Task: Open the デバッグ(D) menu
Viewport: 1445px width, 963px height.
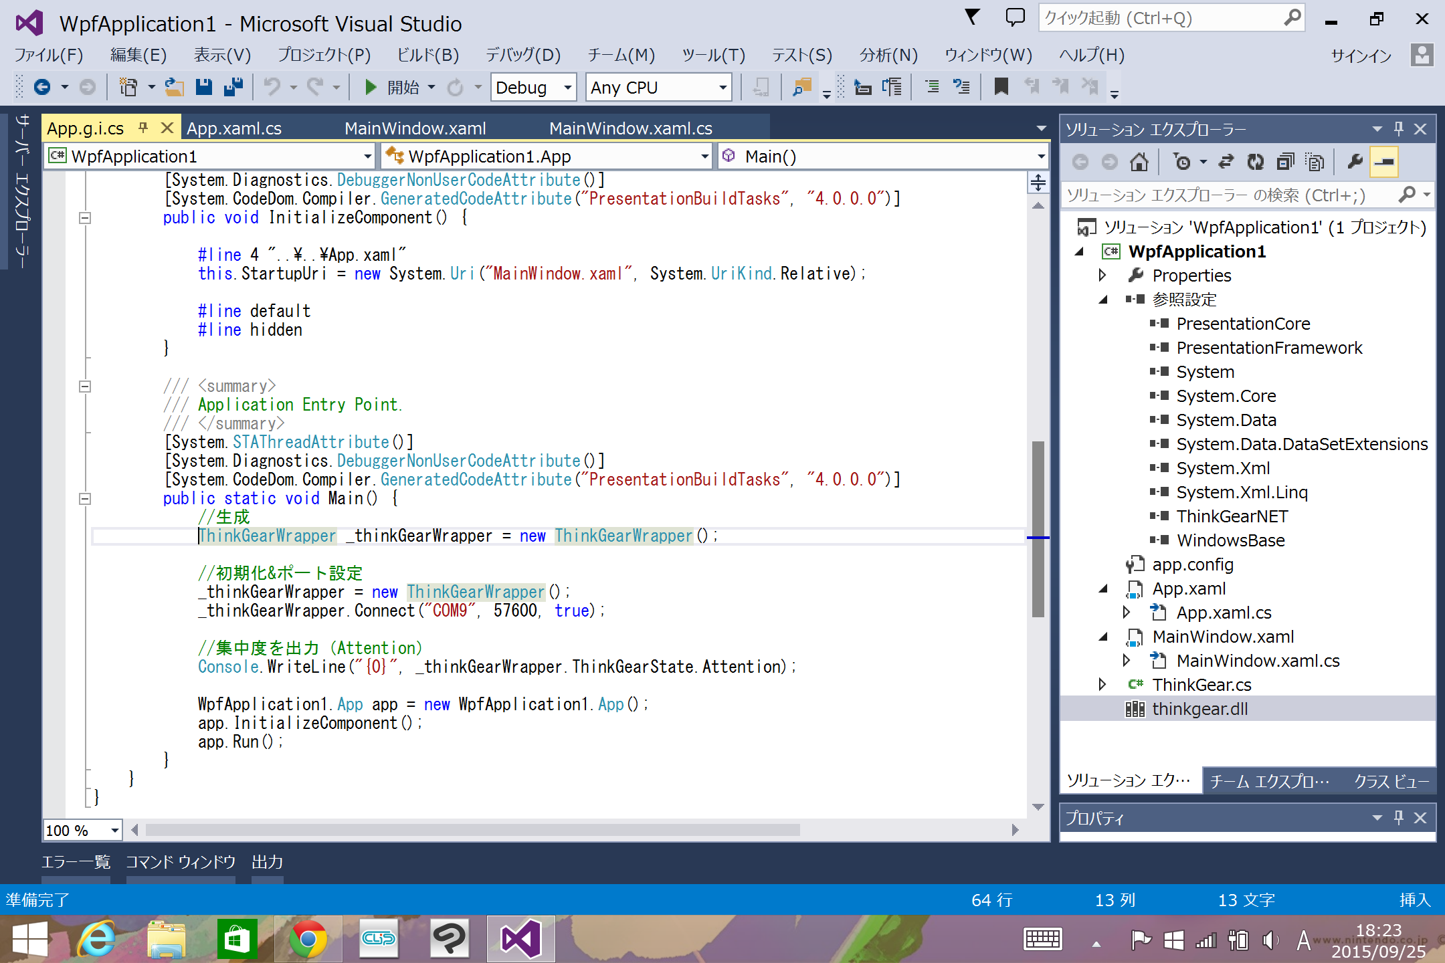Action: [x=523, y=55]
